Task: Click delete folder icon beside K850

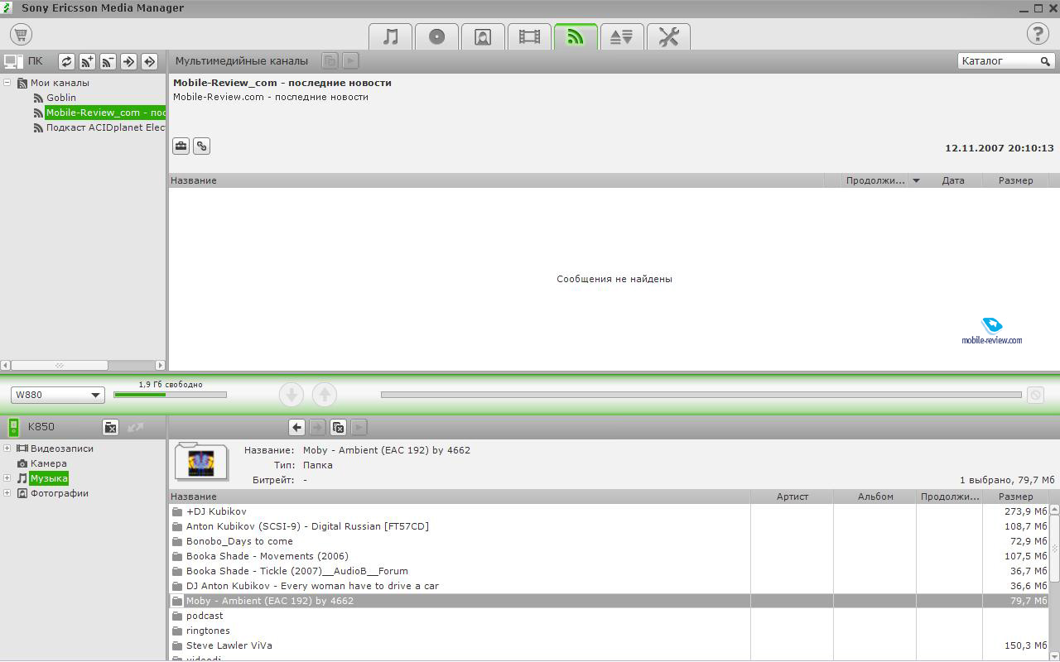Action: [x=110, y=427]
